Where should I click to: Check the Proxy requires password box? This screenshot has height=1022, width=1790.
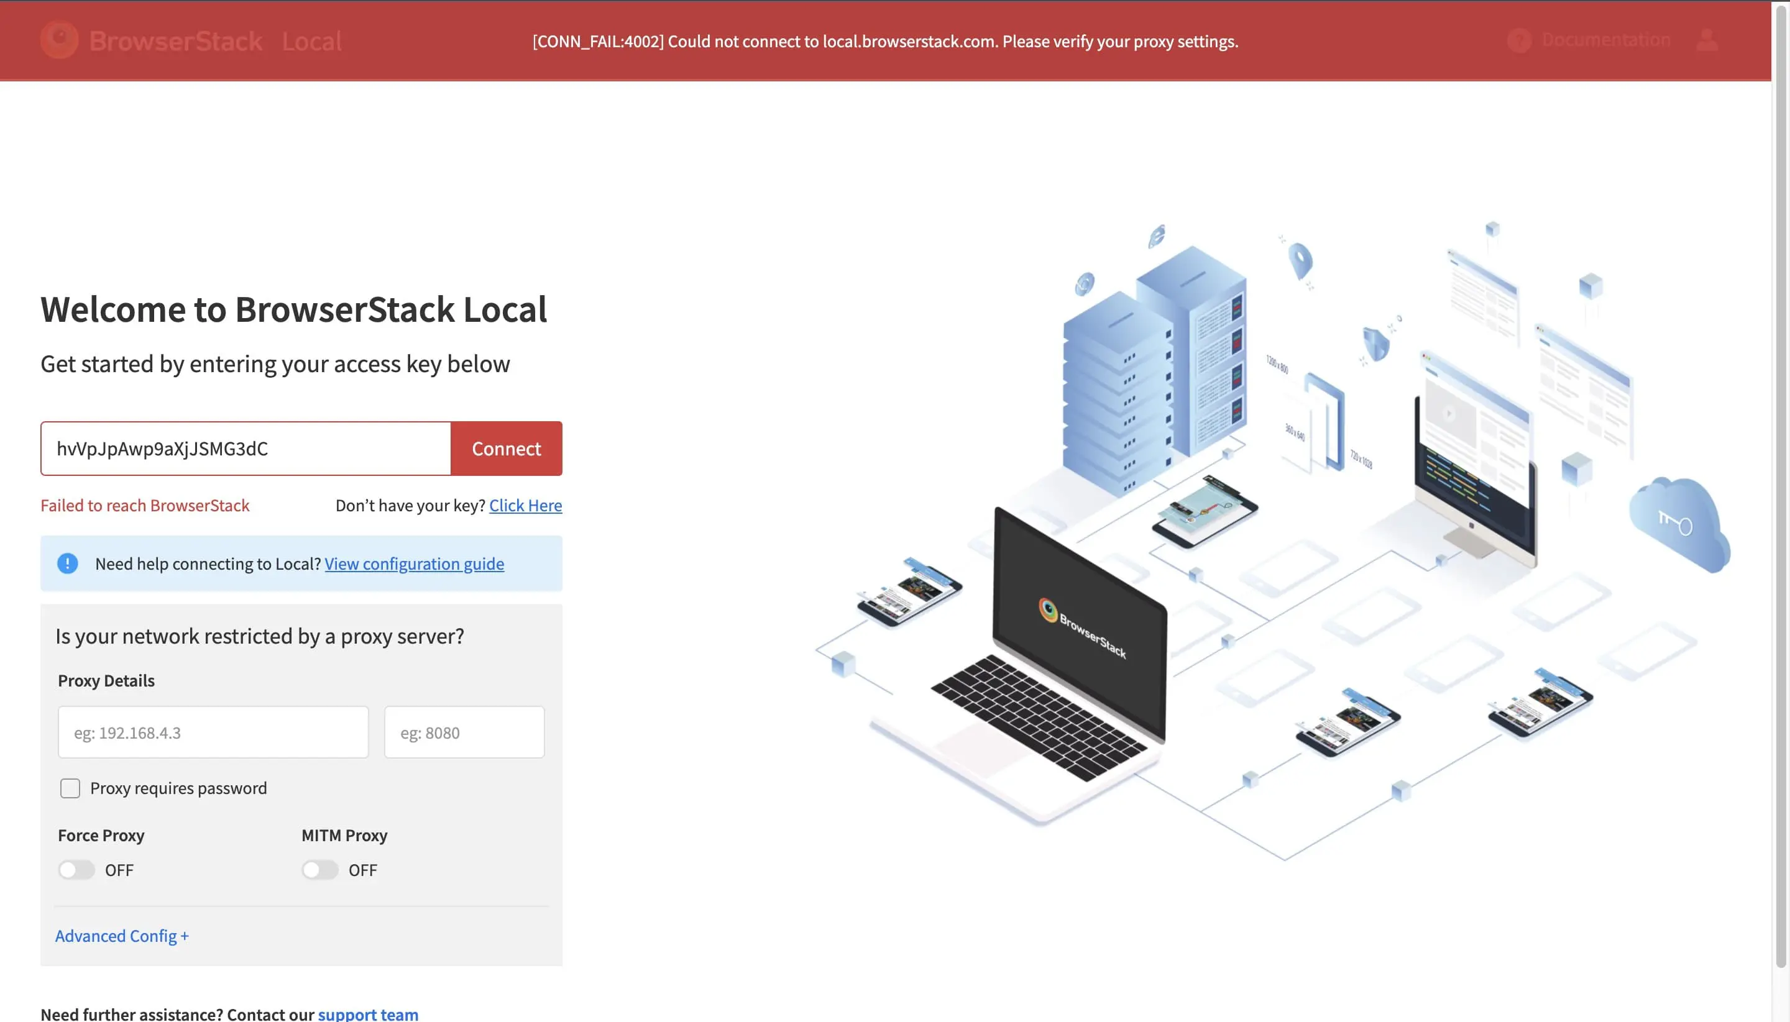pyautogui.click(x=70, y=788)
